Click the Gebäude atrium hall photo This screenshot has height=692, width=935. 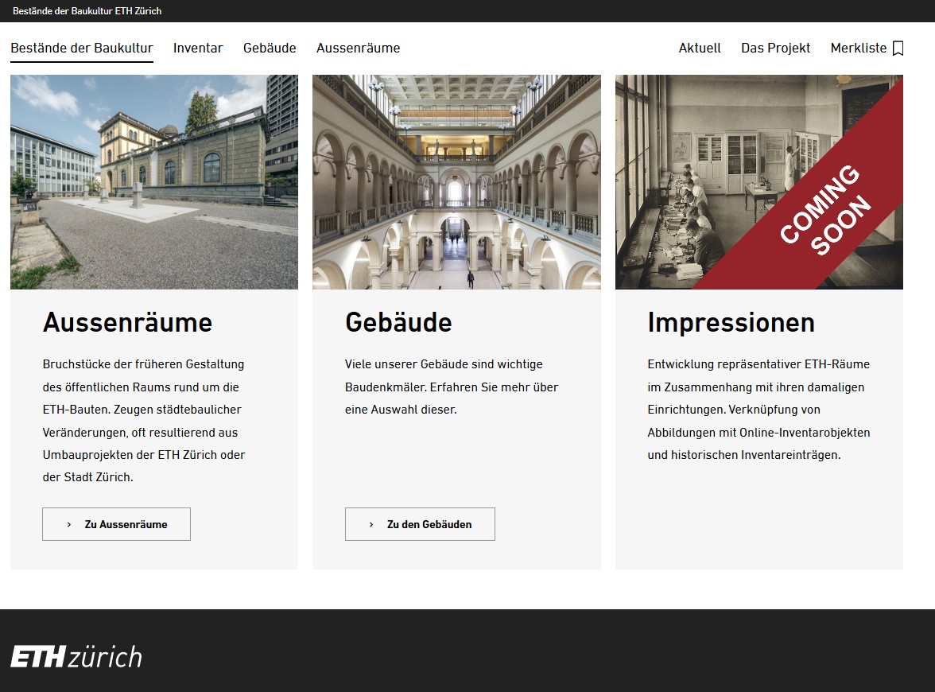click(456, 182)
